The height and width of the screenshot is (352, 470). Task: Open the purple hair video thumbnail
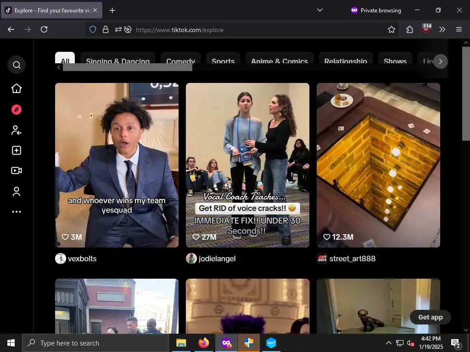pos(247,306)
